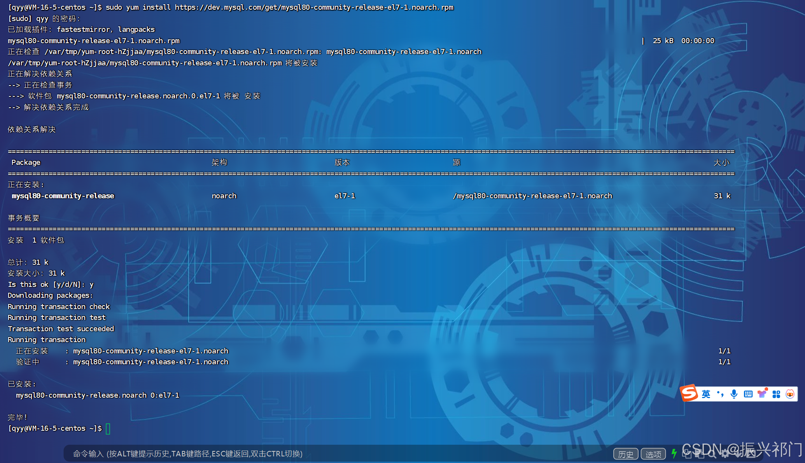Open the Sogou skin shirt icon

(762, 393)
